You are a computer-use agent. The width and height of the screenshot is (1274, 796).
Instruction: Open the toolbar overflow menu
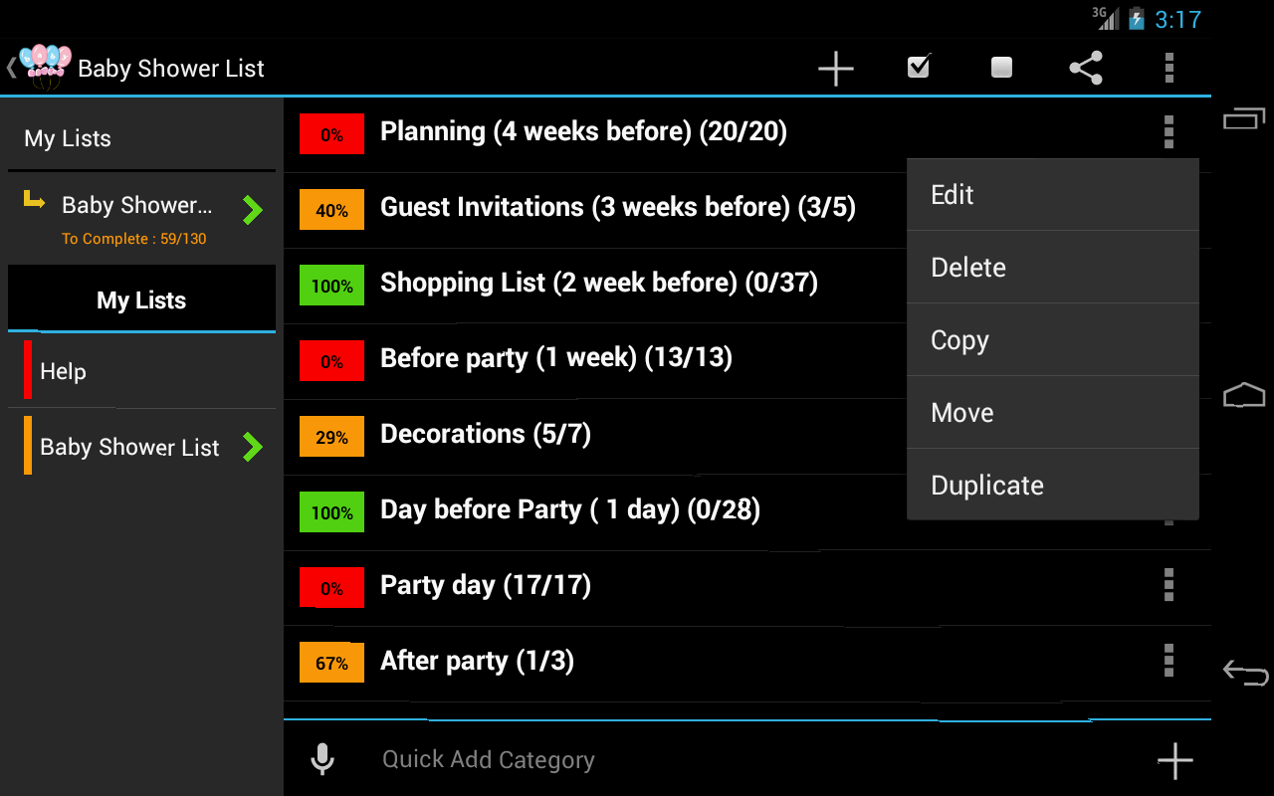[x=1168, y=68]
